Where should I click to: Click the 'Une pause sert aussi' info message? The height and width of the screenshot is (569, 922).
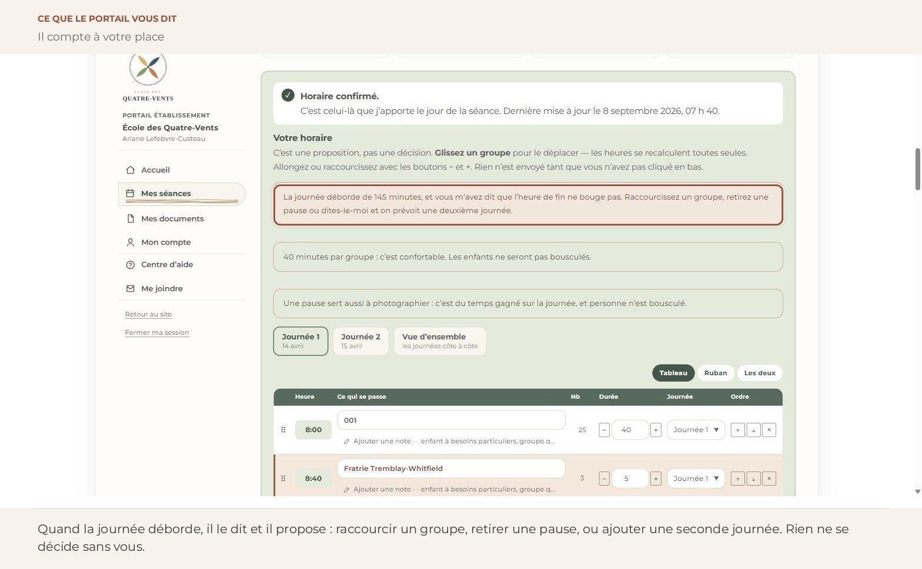click(528, 304)
